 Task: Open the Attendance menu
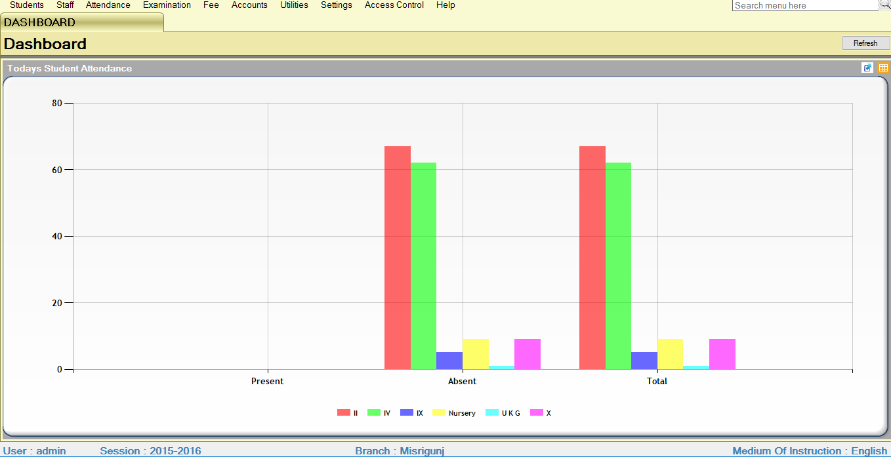tap(108, 5)
